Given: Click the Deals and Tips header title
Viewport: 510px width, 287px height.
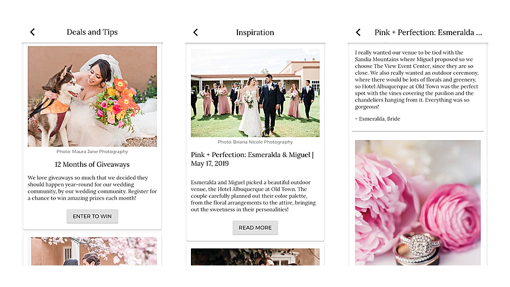Looking at the screenshot, I should pos(92,32).
